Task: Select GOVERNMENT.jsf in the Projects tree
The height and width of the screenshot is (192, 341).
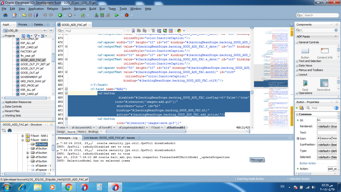Action: (31, 77)
